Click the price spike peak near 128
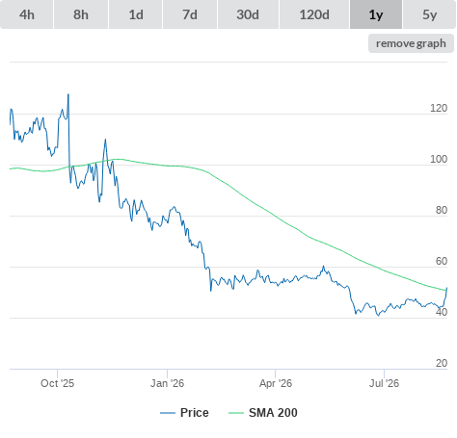 [x=68, y=94]
